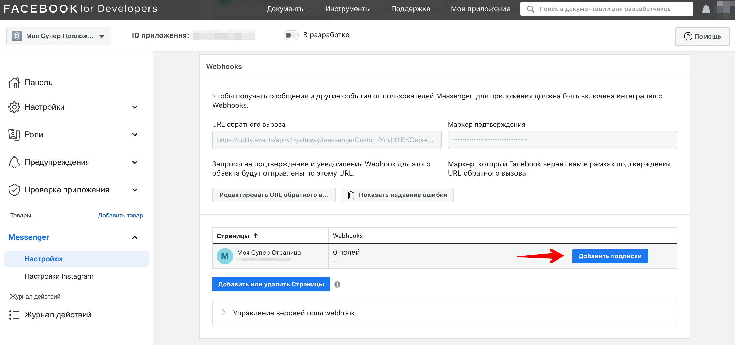Click the Проверка приложения shield icon
The height and width of the screenshot is (345, 735).
[14, 190]
